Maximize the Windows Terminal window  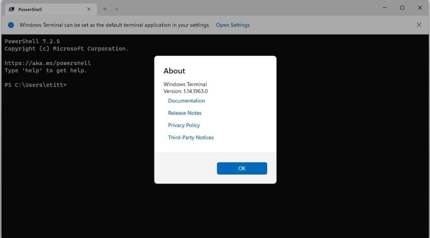click(x=402, y=8)
